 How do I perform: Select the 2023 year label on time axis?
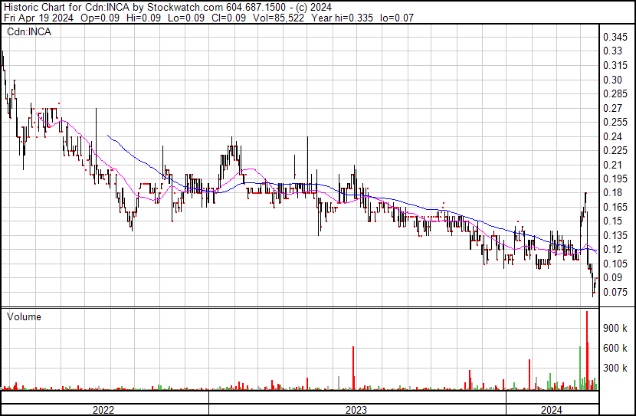tap(356, 410)
